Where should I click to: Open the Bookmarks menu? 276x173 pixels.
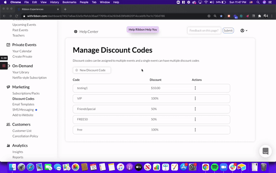pyautogui.click(x=69, y=2)
